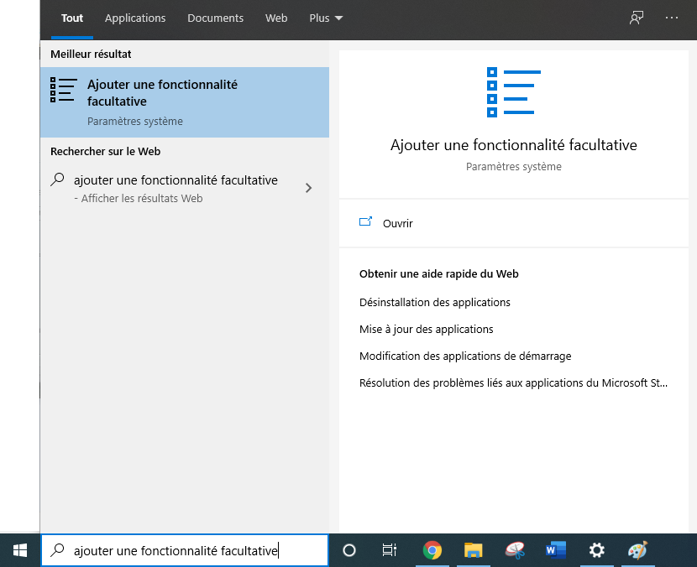
Task: Open Paint from the taskbar
Action: click(x=637, y=550)
